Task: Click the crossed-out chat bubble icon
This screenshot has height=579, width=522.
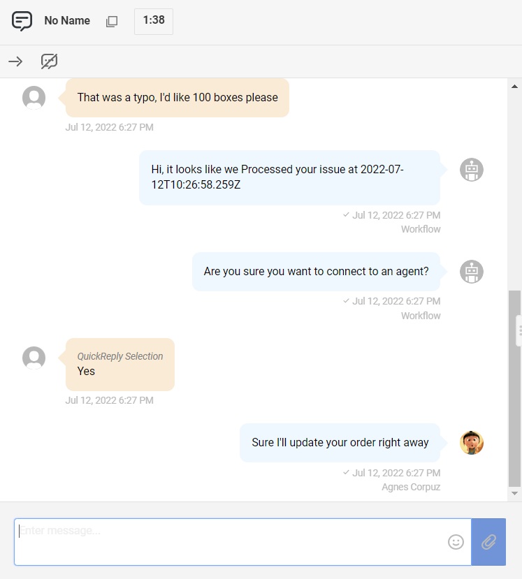Action: [49, 61]
